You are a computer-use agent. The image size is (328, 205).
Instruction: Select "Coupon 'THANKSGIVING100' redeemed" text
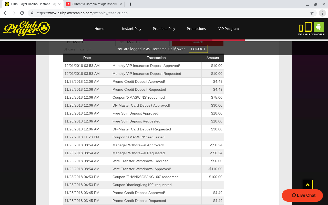(x=146, y=177)
